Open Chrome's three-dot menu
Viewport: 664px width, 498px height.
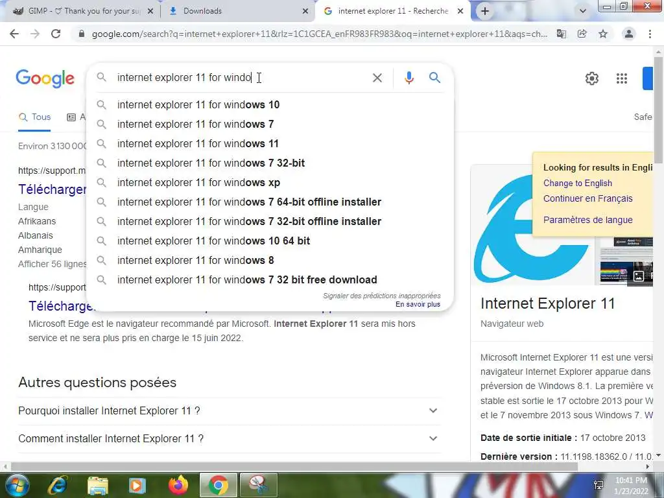coord(650,34)
